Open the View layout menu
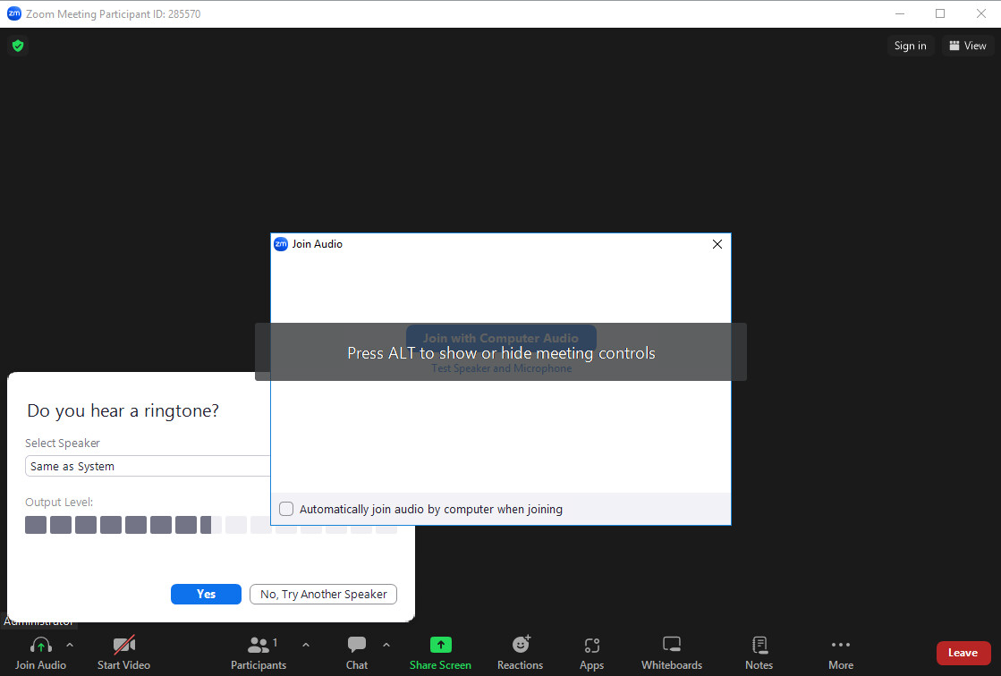This screenshot has width=1001, height=676. click(967, 46)
